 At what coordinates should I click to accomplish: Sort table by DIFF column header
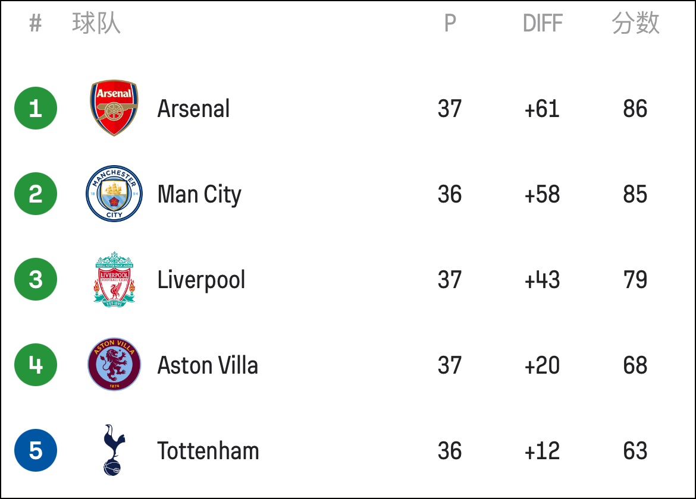pyautogui.click(x=543, y=23)
